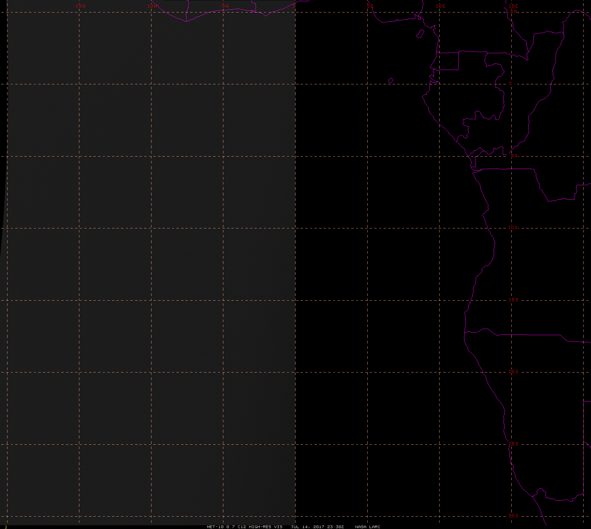This screenshot has height=529, width=591.
Task: Click the 15W longitude label
Action: [81, 6]
